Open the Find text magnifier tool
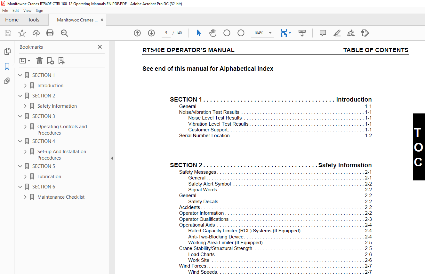 pos(65,33)
